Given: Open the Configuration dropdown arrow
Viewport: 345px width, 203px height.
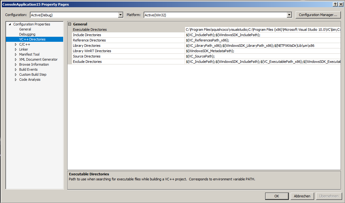Looking at the screenshot, I should point(121,15).
